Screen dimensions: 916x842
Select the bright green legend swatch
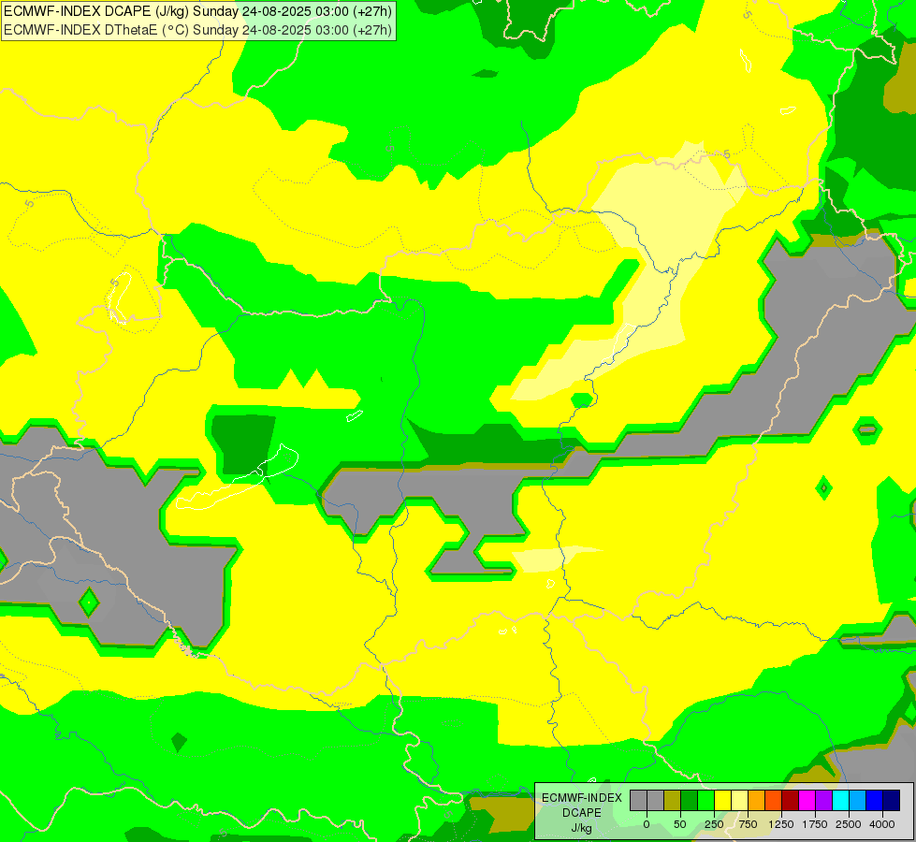[x=705, y=801]
